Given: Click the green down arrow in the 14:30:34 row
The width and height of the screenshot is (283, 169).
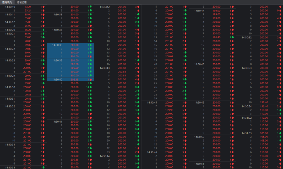Looking at the screenshot, I should tap(43, 167).
